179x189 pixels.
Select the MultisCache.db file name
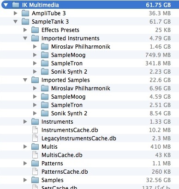[62, 155]
